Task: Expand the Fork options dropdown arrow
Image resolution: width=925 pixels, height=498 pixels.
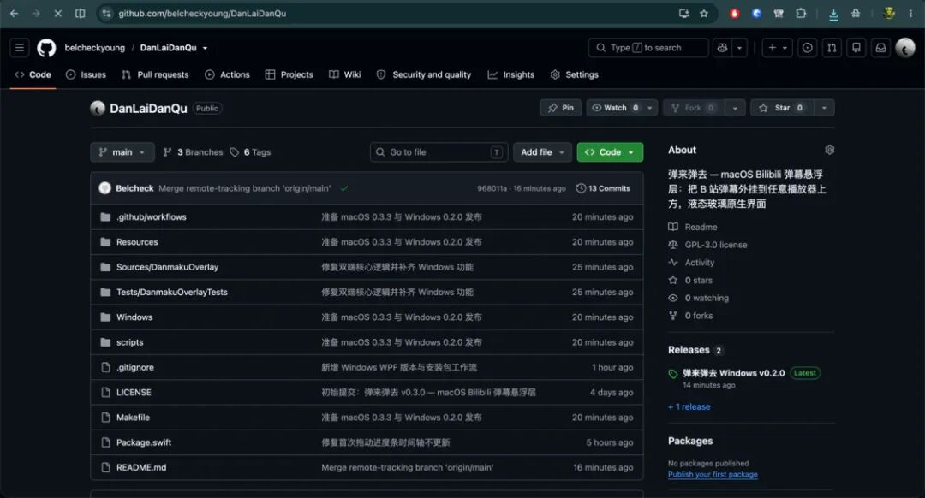Action: coord(735,108)
